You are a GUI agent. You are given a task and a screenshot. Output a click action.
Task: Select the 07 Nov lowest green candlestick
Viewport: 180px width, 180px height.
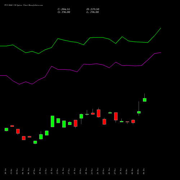pos(35,142)
